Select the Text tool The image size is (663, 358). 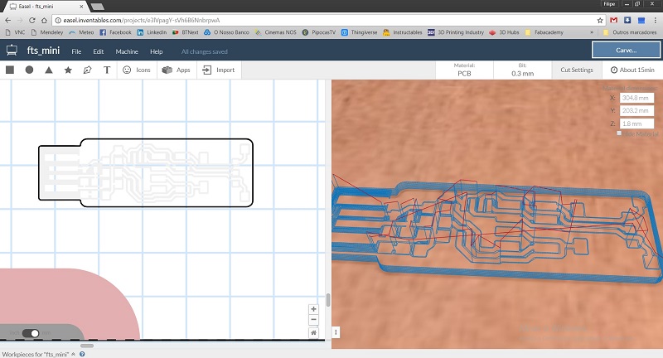107,70
